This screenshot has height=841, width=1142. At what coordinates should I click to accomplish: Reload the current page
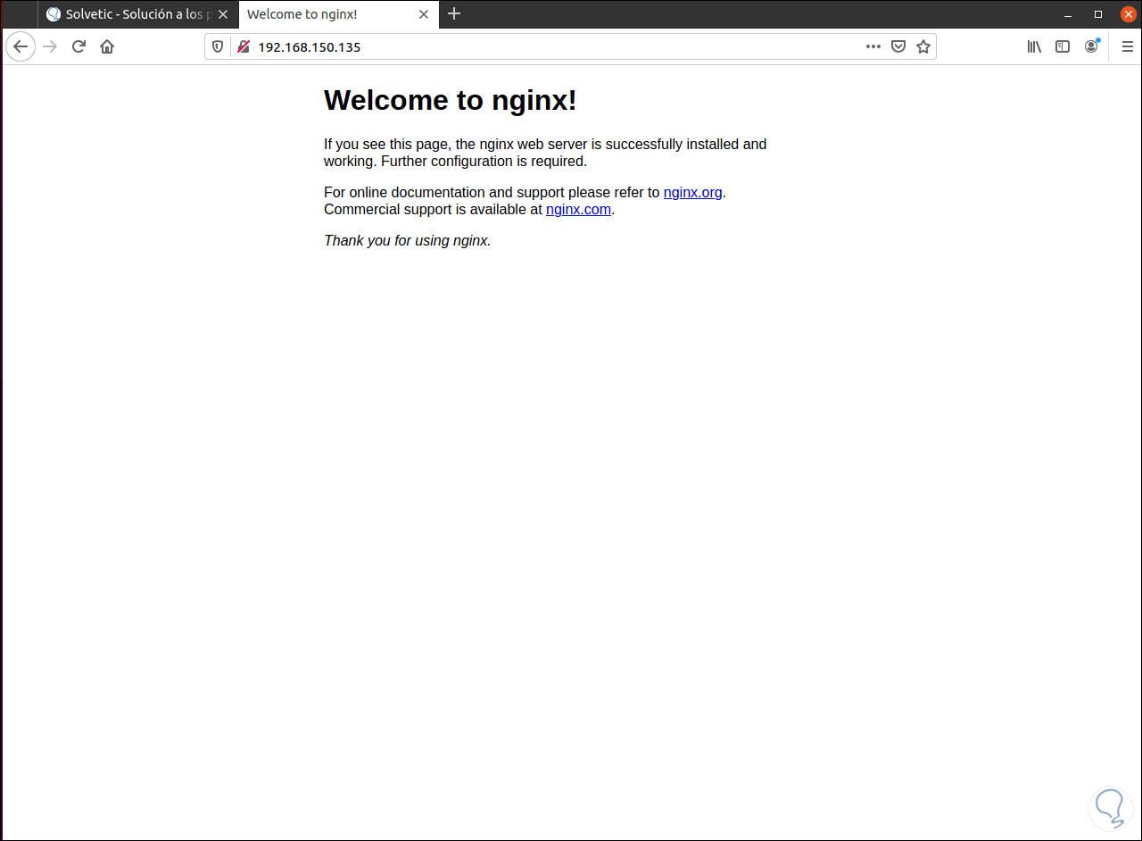coord(79,46)
